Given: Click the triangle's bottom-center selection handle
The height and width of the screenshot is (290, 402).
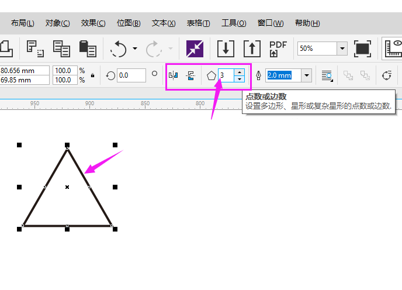Looking at the screenshot, I should 67,229.
